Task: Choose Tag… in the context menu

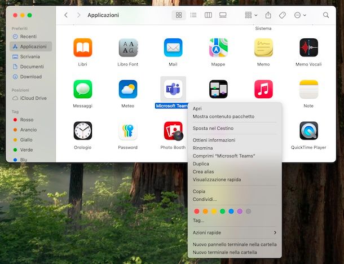Action: pyautogui.click(x=235, y=221)
